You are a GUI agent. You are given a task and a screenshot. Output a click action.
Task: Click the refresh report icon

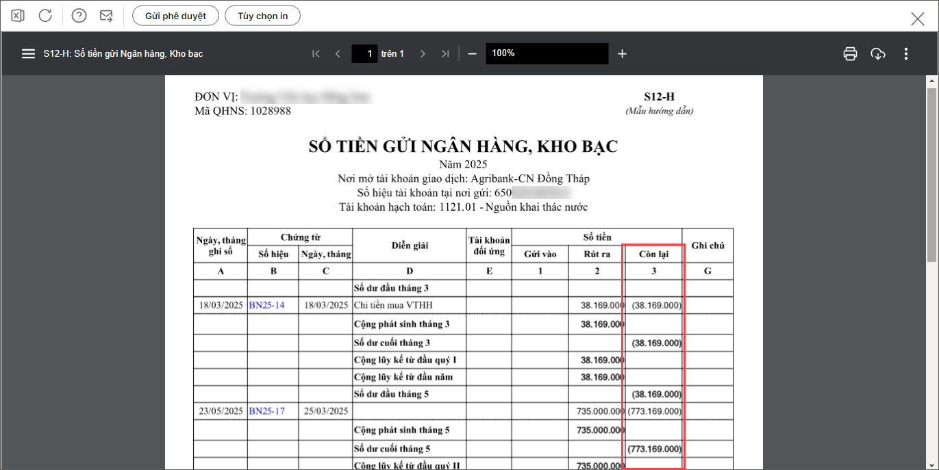pyautogui.click(x=45, y=16)
